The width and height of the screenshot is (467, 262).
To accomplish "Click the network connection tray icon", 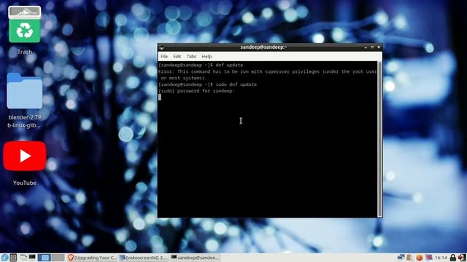I will (401, 257).
